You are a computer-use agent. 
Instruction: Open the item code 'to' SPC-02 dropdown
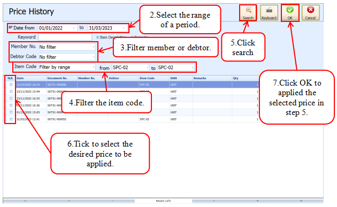(x=193, y=67)
